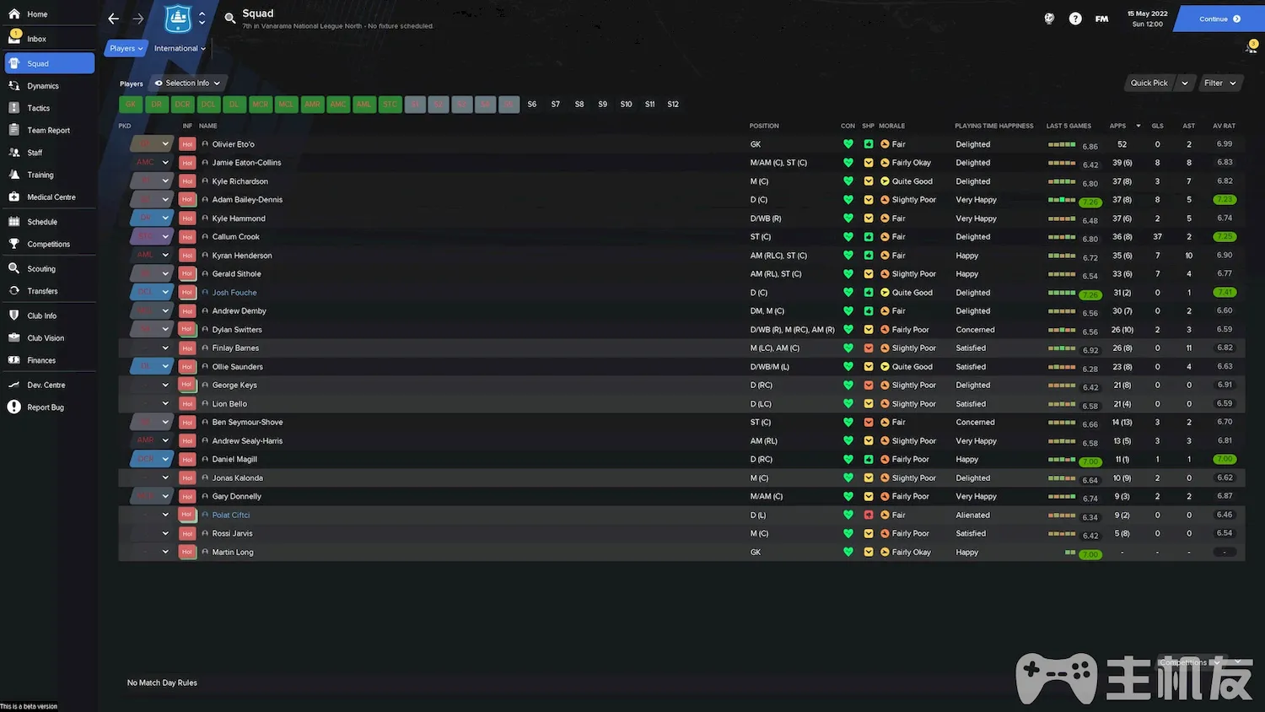Open the Selection Info view dropdown

(x=187, y=84)
